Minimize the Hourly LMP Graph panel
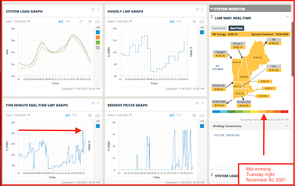 [197, 10]
